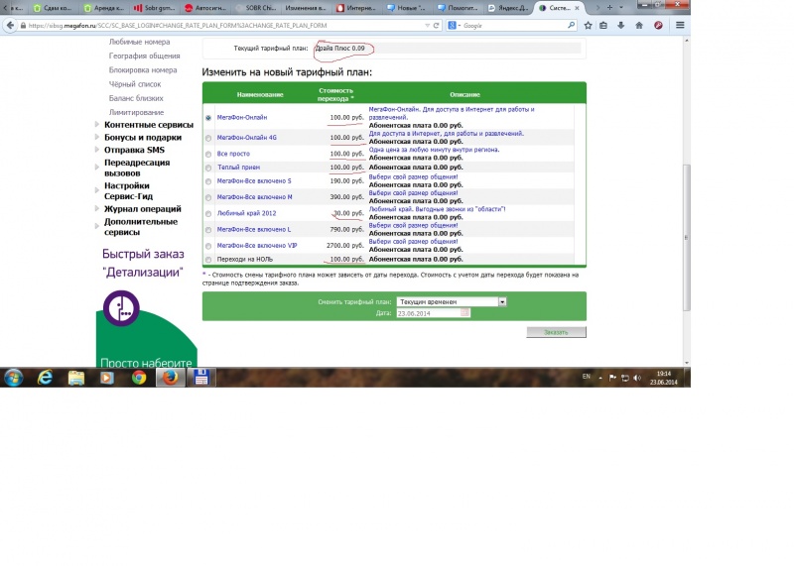This screenshot has height=566, width=794.
Task: Go to the home page icon
Action: (639, 26)
